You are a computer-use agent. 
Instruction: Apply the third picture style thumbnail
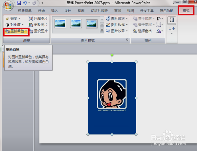click(x=92, y=24)
